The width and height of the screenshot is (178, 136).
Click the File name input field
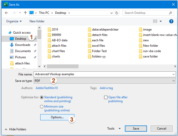coord(103,74)
